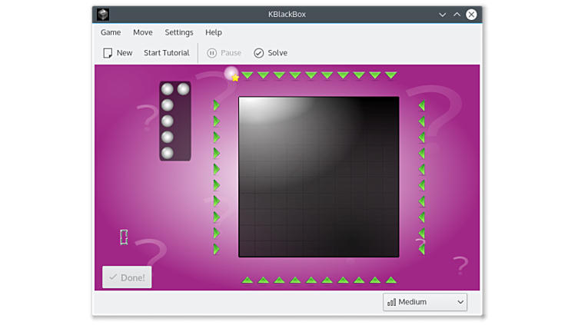Click the first green laser arrow on top row

247,75
